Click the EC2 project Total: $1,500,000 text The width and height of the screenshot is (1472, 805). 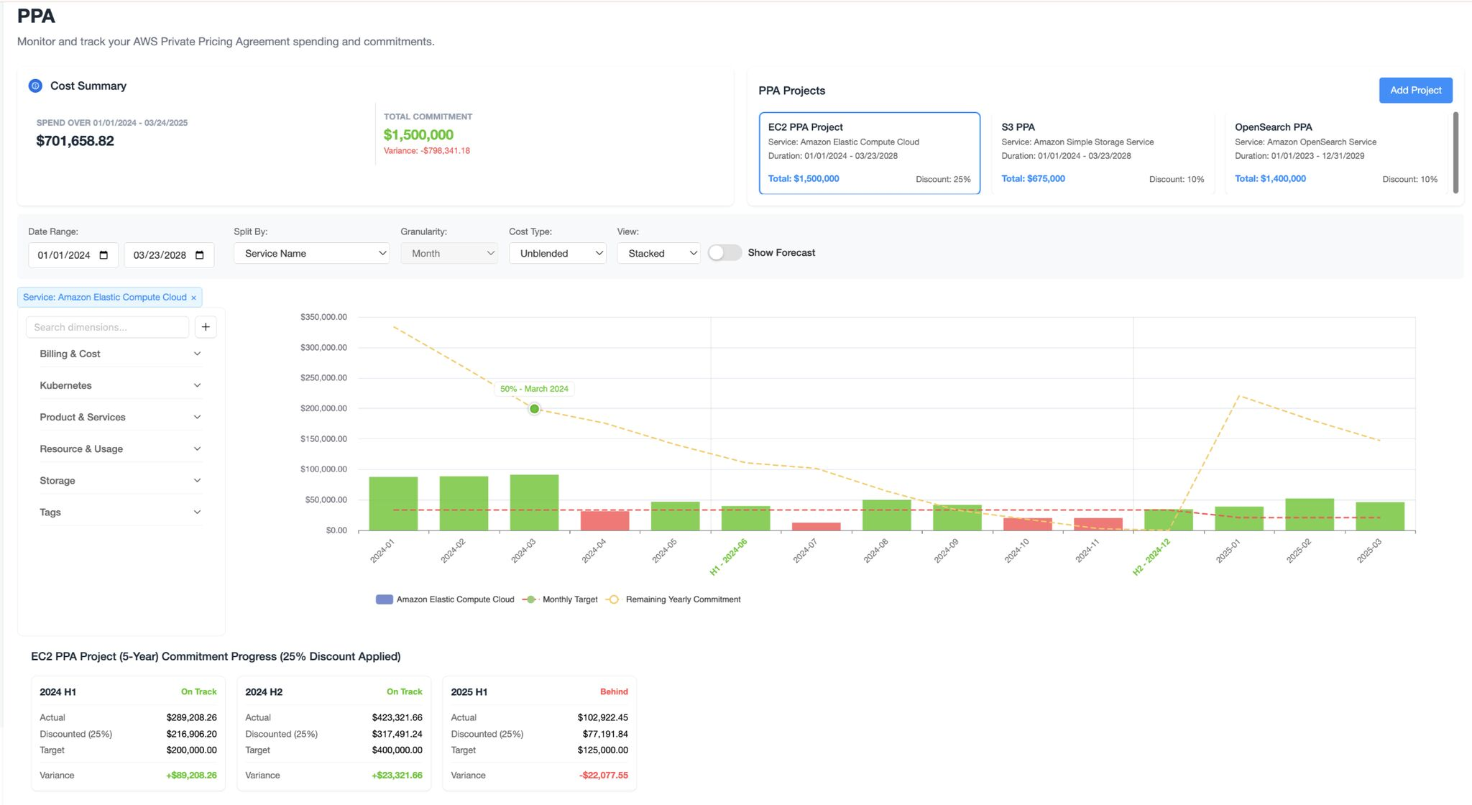click(804, 178)
